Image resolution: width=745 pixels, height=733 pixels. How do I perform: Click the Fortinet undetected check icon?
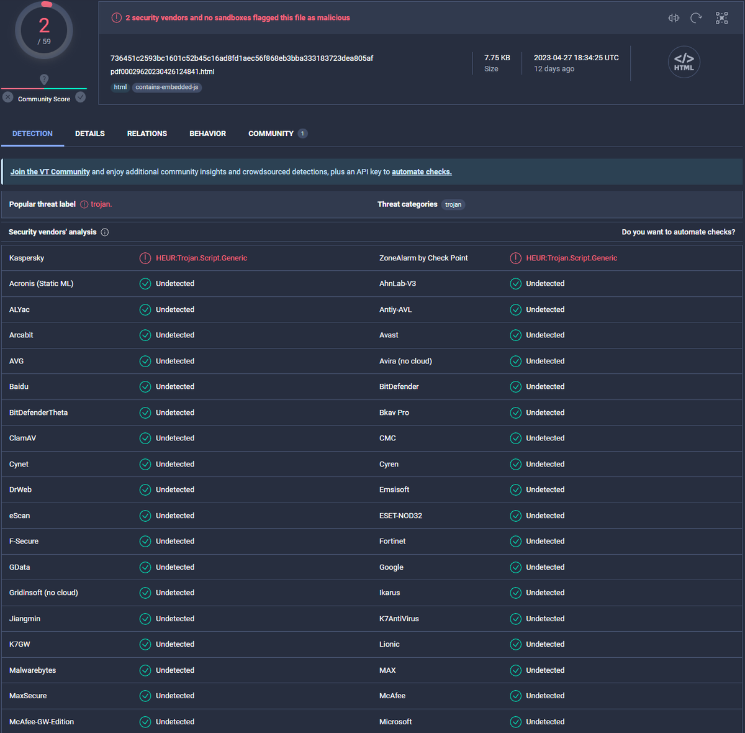pyautogui.click(x=515, y=542)
